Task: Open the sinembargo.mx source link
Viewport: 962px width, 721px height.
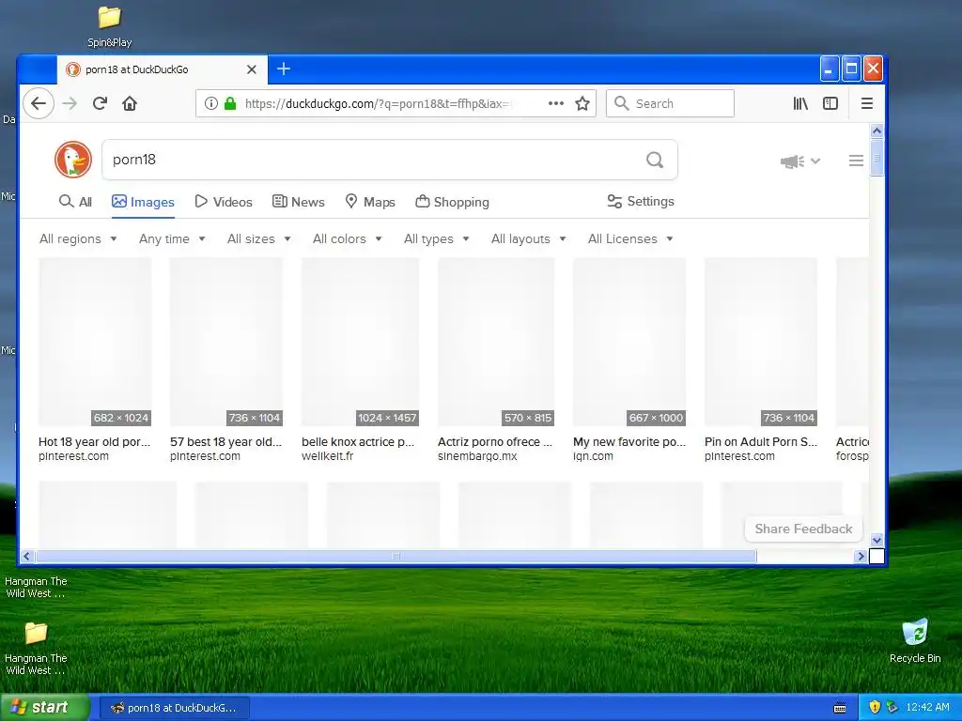Action: pyautogui.click(x=477, y=456)
